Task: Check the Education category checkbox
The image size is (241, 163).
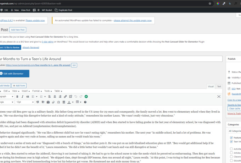Action: point(231,161)
